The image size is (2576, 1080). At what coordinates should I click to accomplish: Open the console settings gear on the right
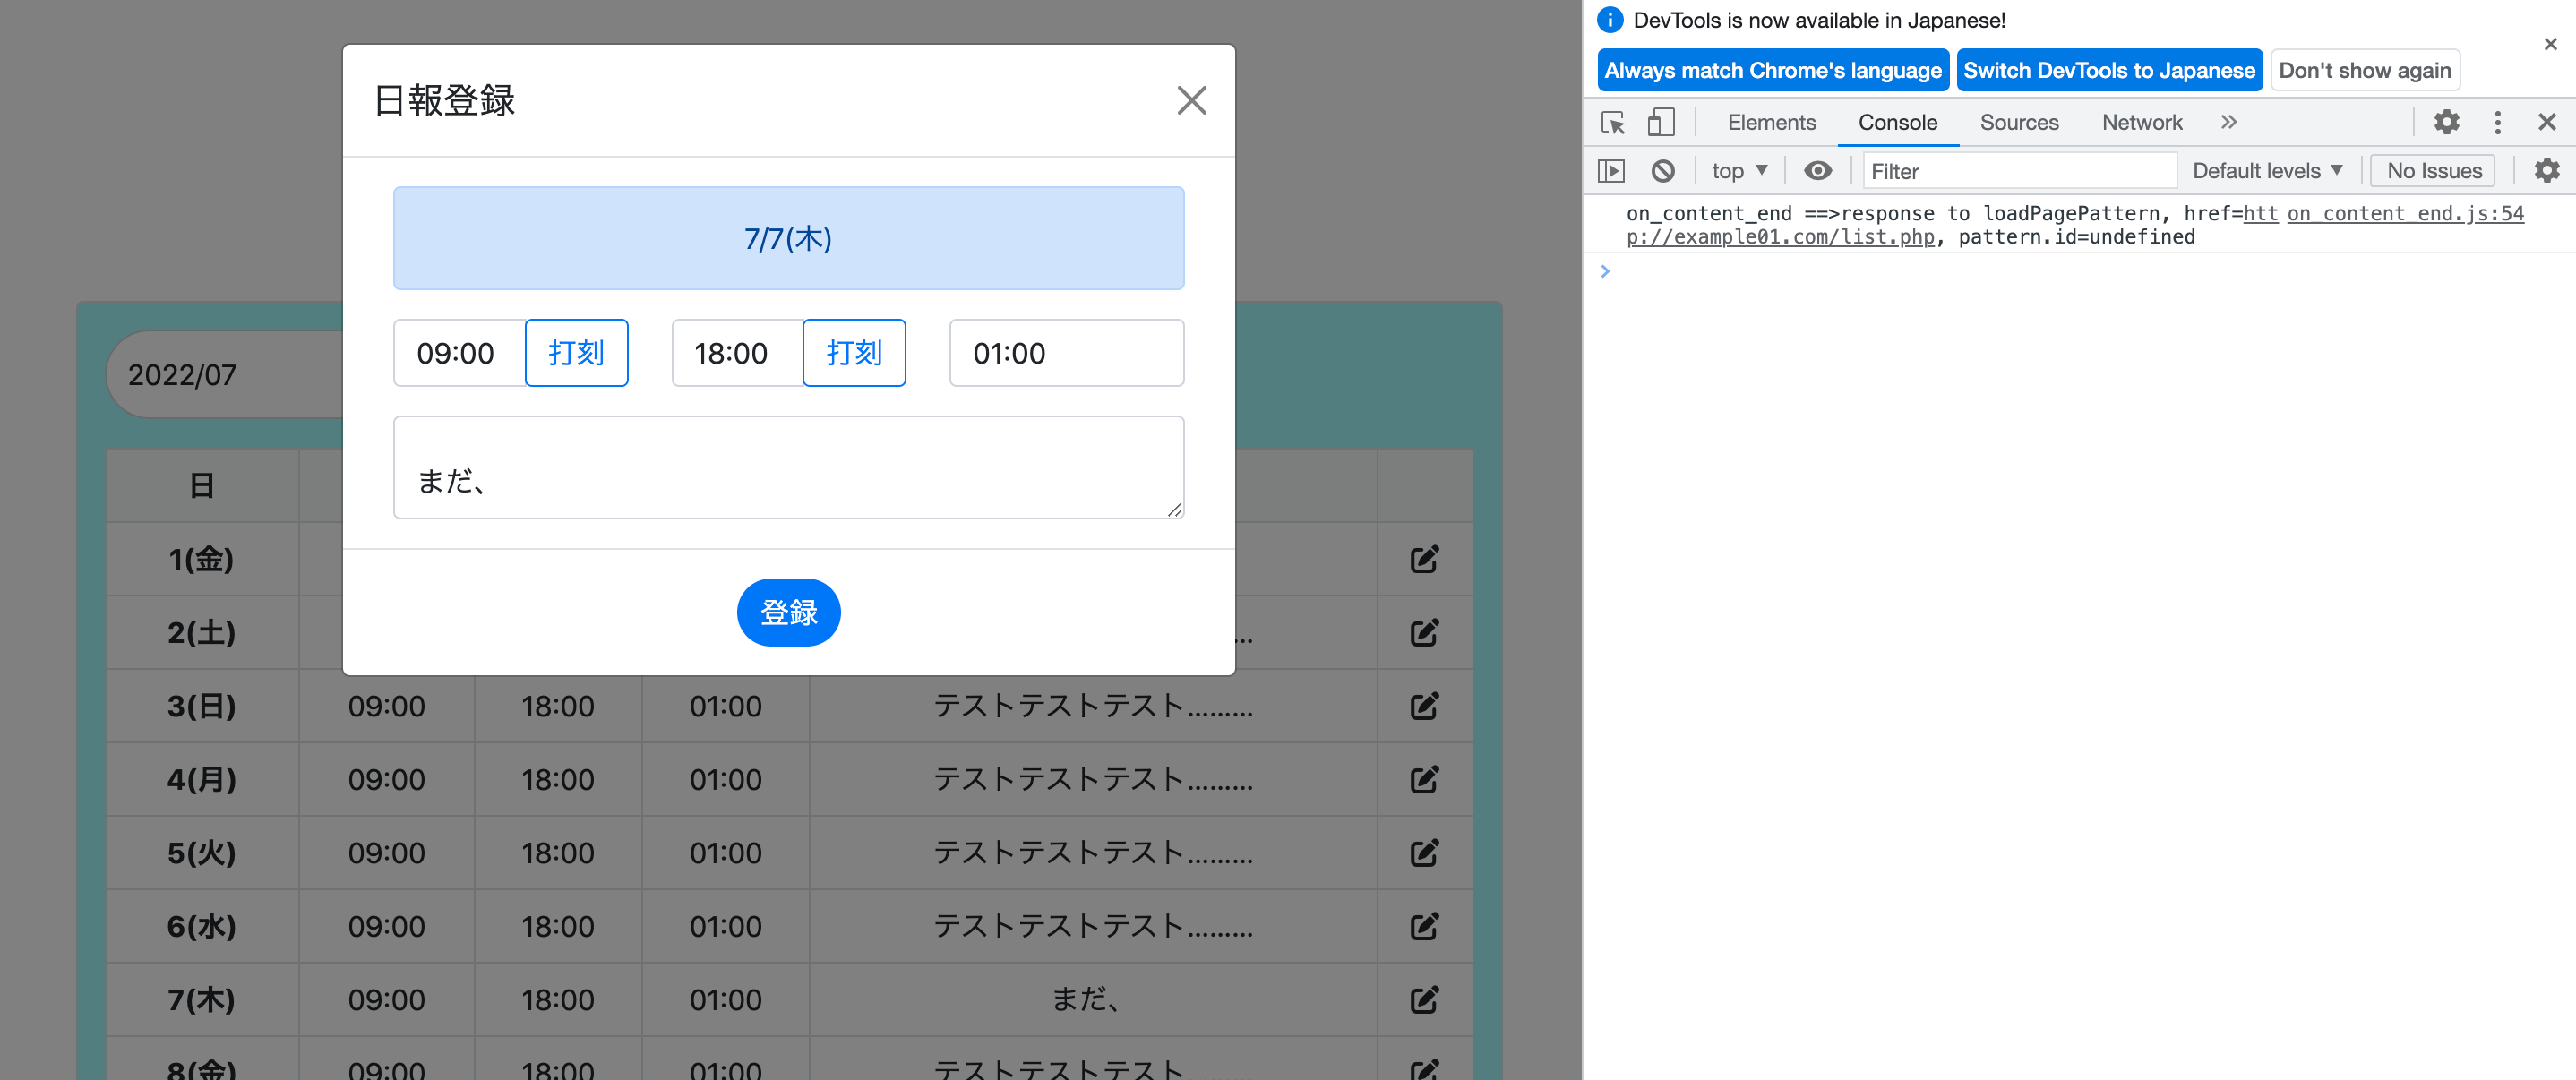2546,170
